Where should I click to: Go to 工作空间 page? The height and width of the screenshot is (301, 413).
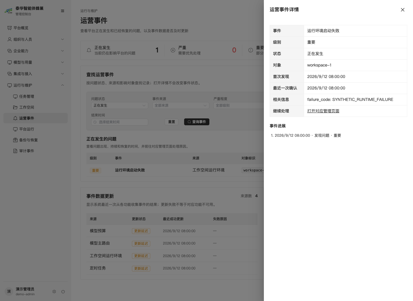pos(36,107)
